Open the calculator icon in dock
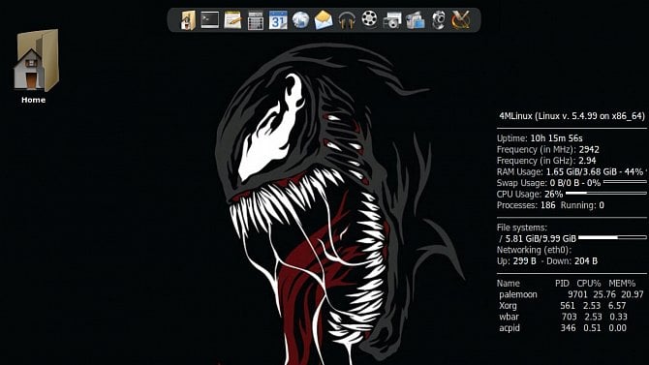This screenshot has height=365, width=649. pyautogui.click(x=256, y=20)
